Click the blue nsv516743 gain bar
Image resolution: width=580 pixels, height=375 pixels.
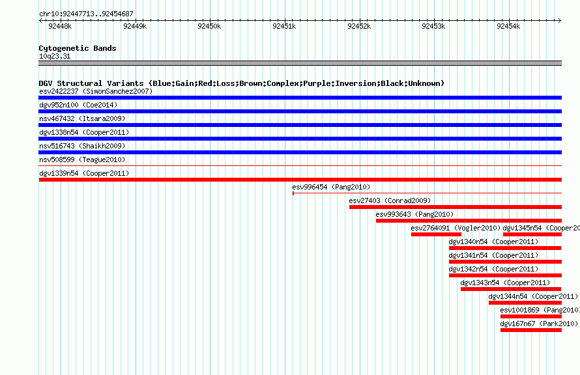(x=300, y=152)
